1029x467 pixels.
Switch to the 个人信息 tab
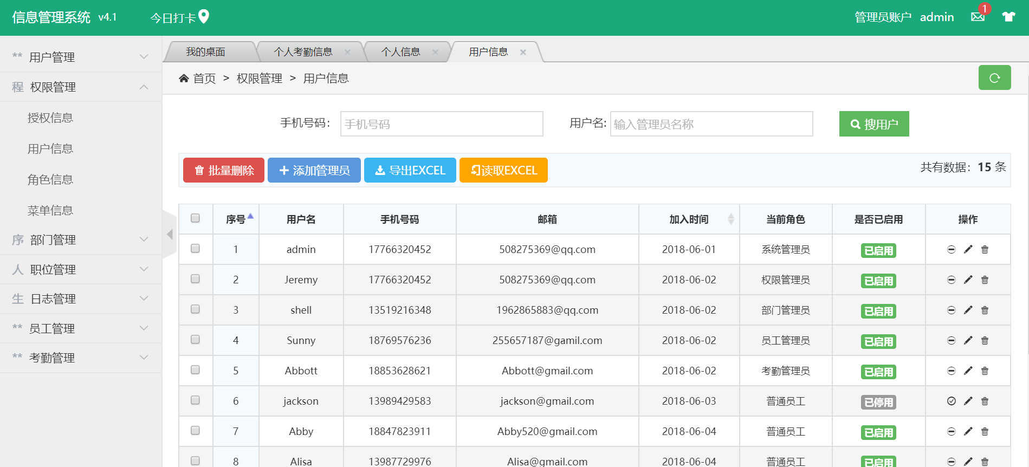(x=401, y=52)
